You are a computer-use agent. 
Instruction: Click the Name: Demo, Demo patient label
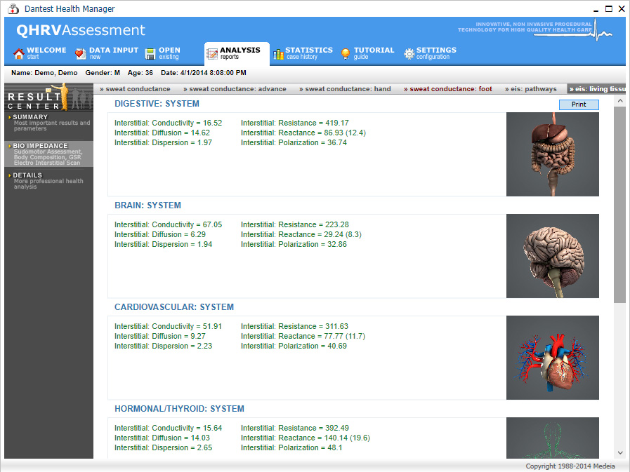[x=44, y=73]
